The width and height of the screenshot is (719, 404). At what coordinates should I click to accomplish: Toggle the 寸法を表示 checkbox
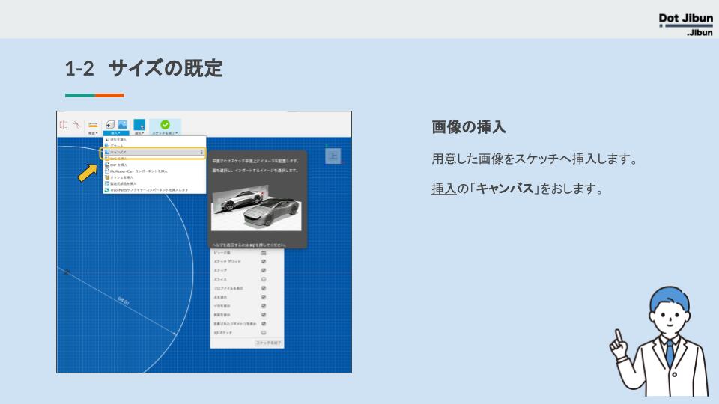(264, 306)
